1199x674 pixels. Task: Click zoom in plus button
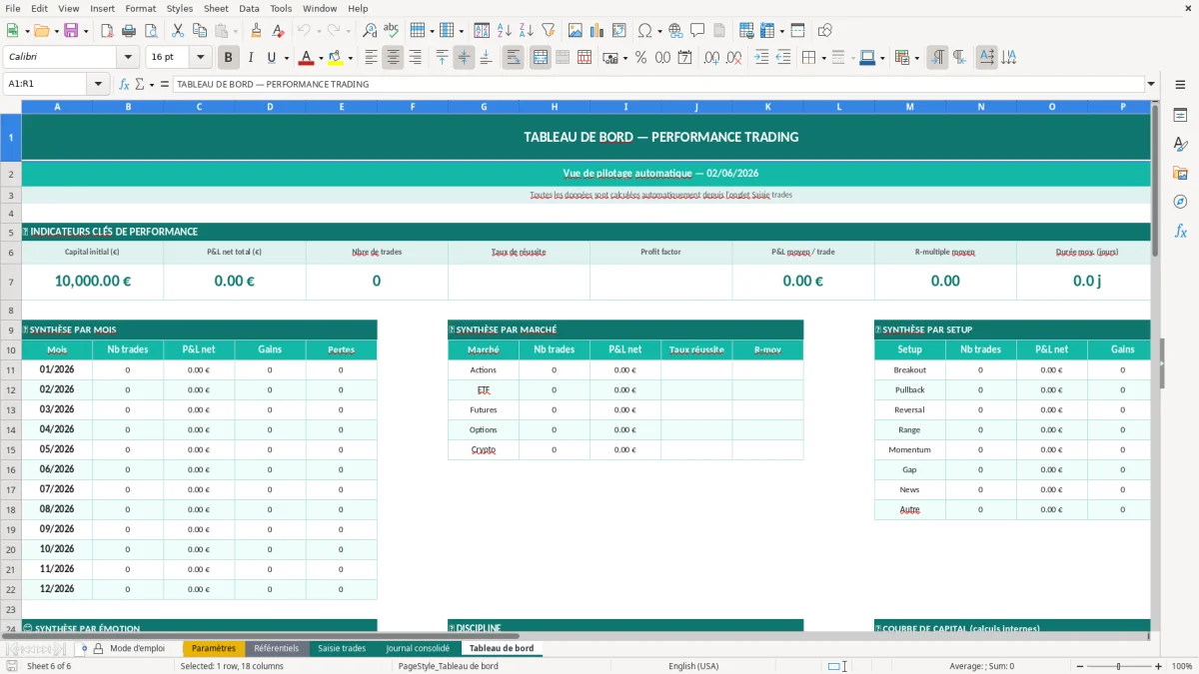(1159, 666)
